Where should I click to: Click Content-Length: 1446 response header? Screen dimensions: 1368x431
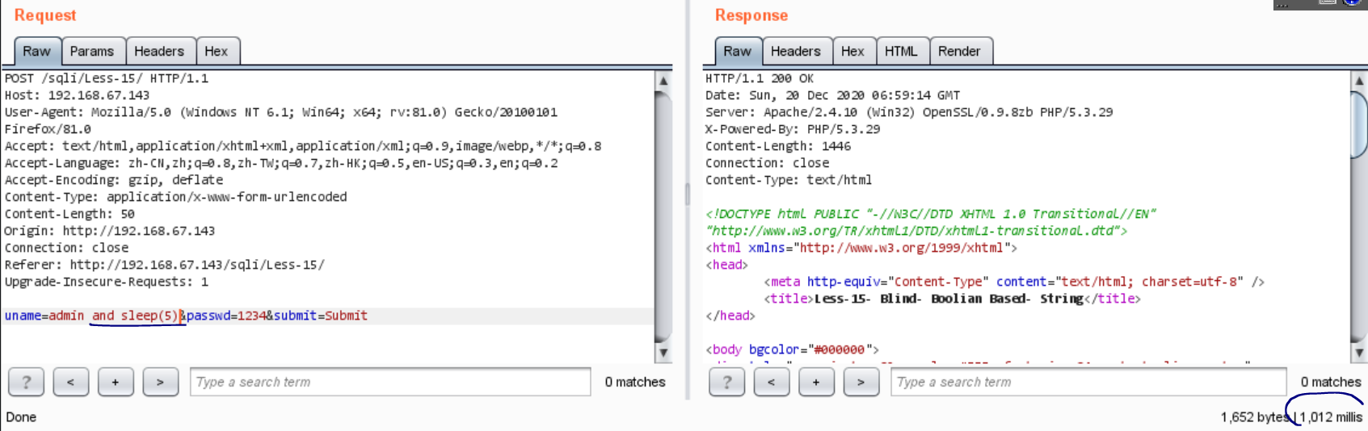click(778, 146)
